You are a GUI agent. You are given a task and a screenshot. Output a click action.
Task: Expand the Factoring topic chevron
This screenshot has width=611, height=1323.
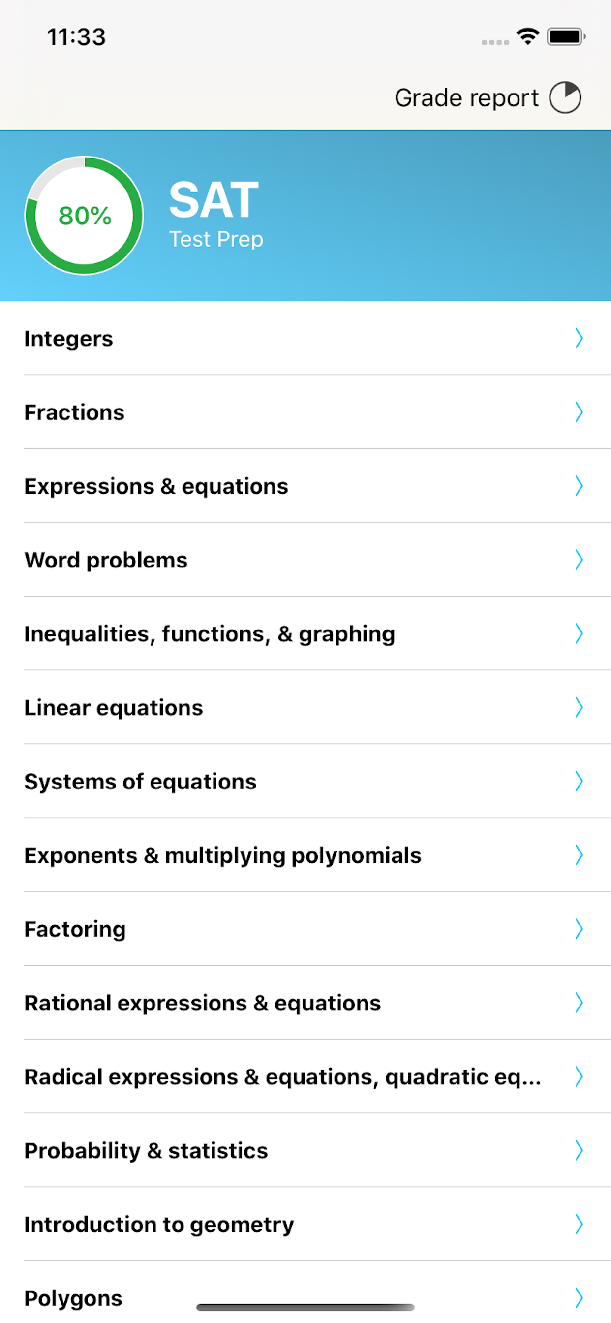[x=579, y=929]
